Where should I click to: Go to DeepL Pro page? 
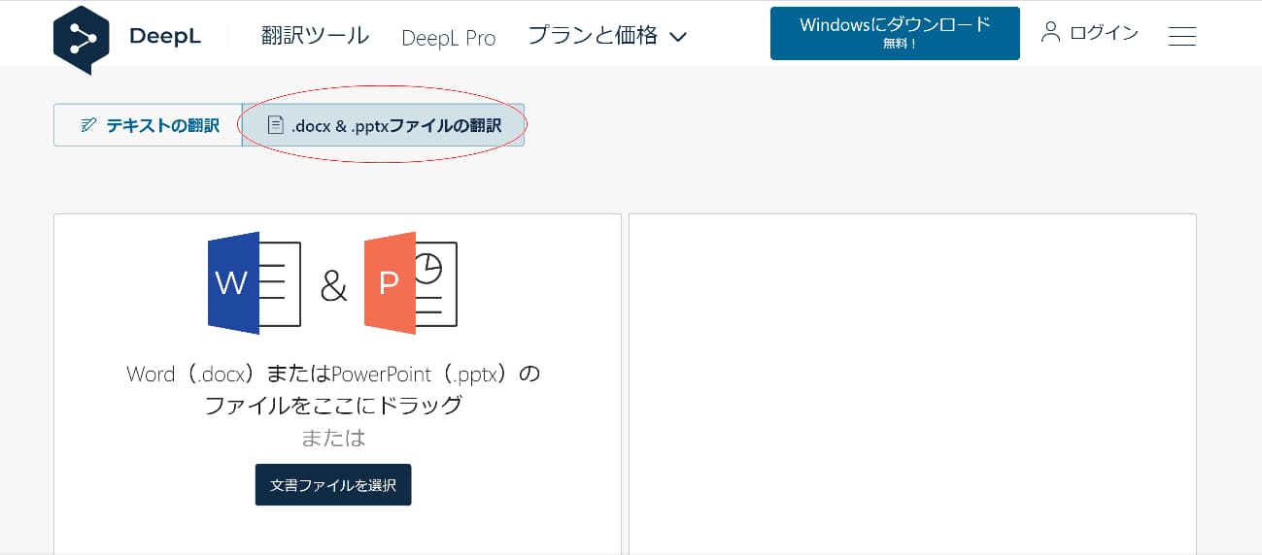pyautogui.click(x=448, y=38)
